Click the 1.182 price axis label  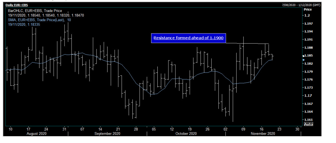308,64
